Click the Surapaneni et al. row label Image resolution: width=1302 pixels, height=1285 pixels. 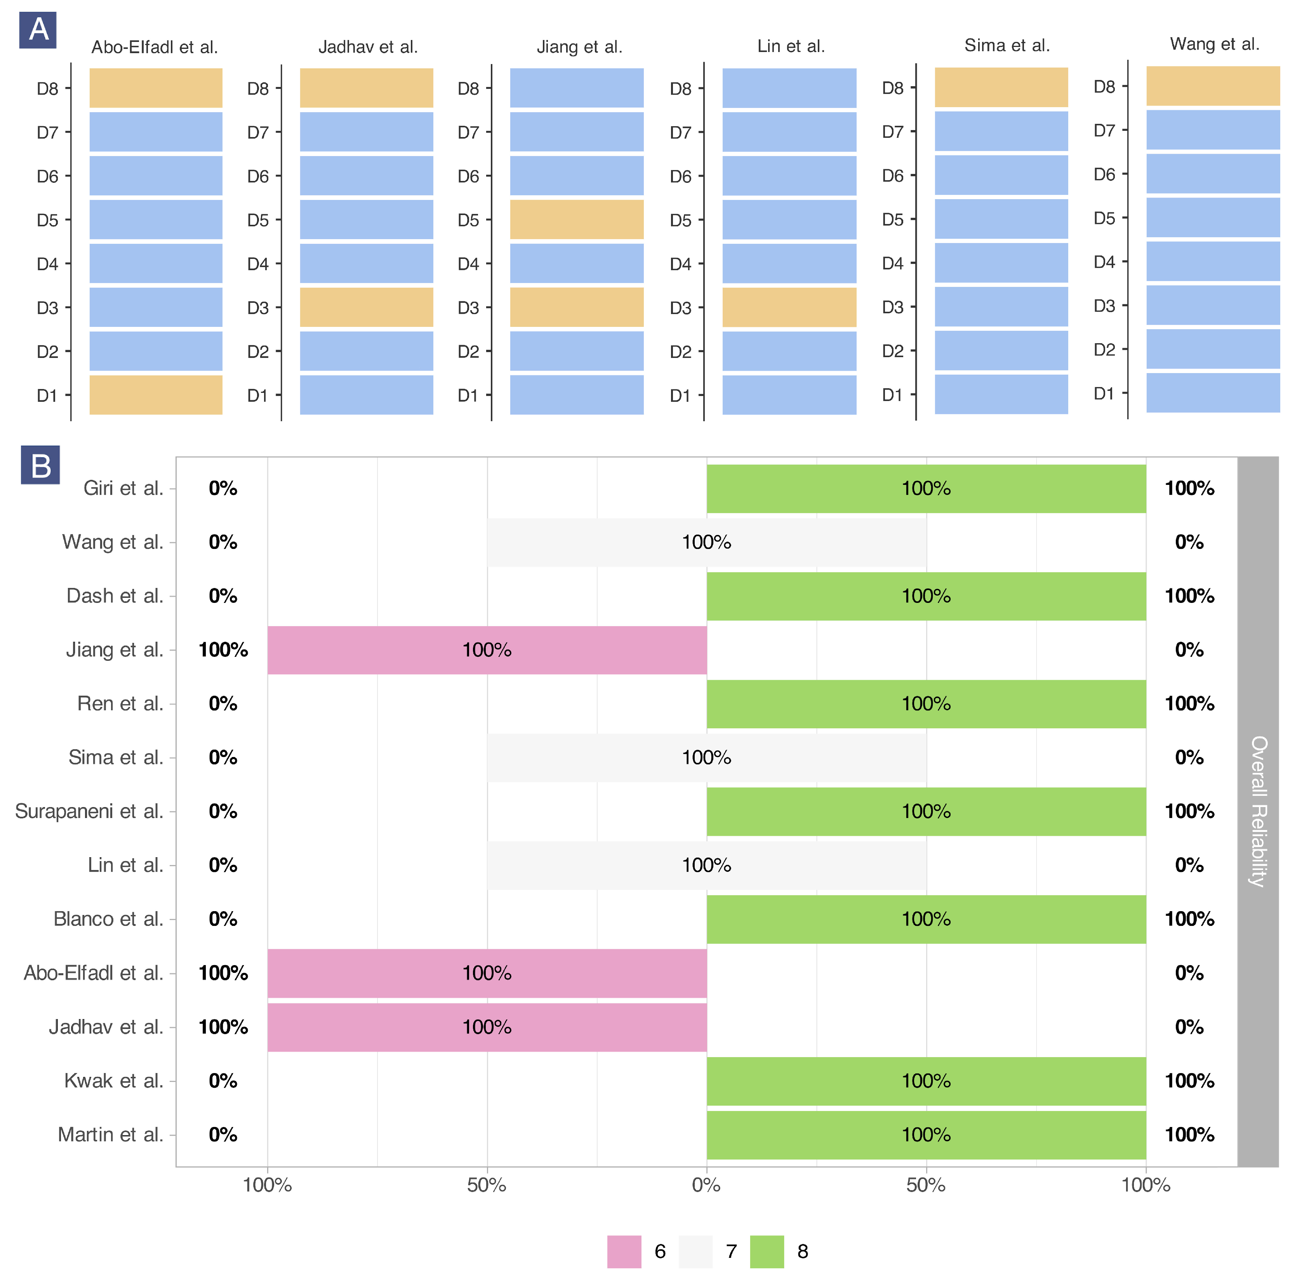coord(89,811)
